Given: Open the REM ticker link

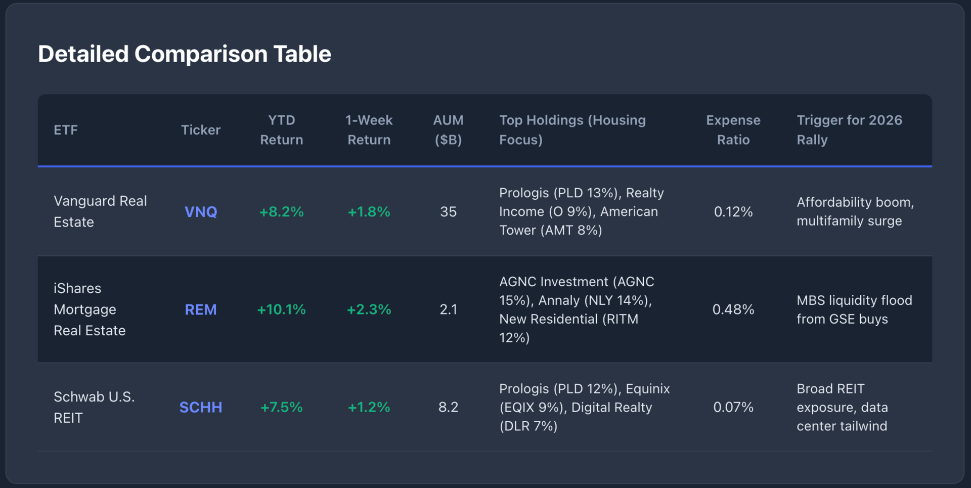Looking at the screenshot, I should point(201,309).
